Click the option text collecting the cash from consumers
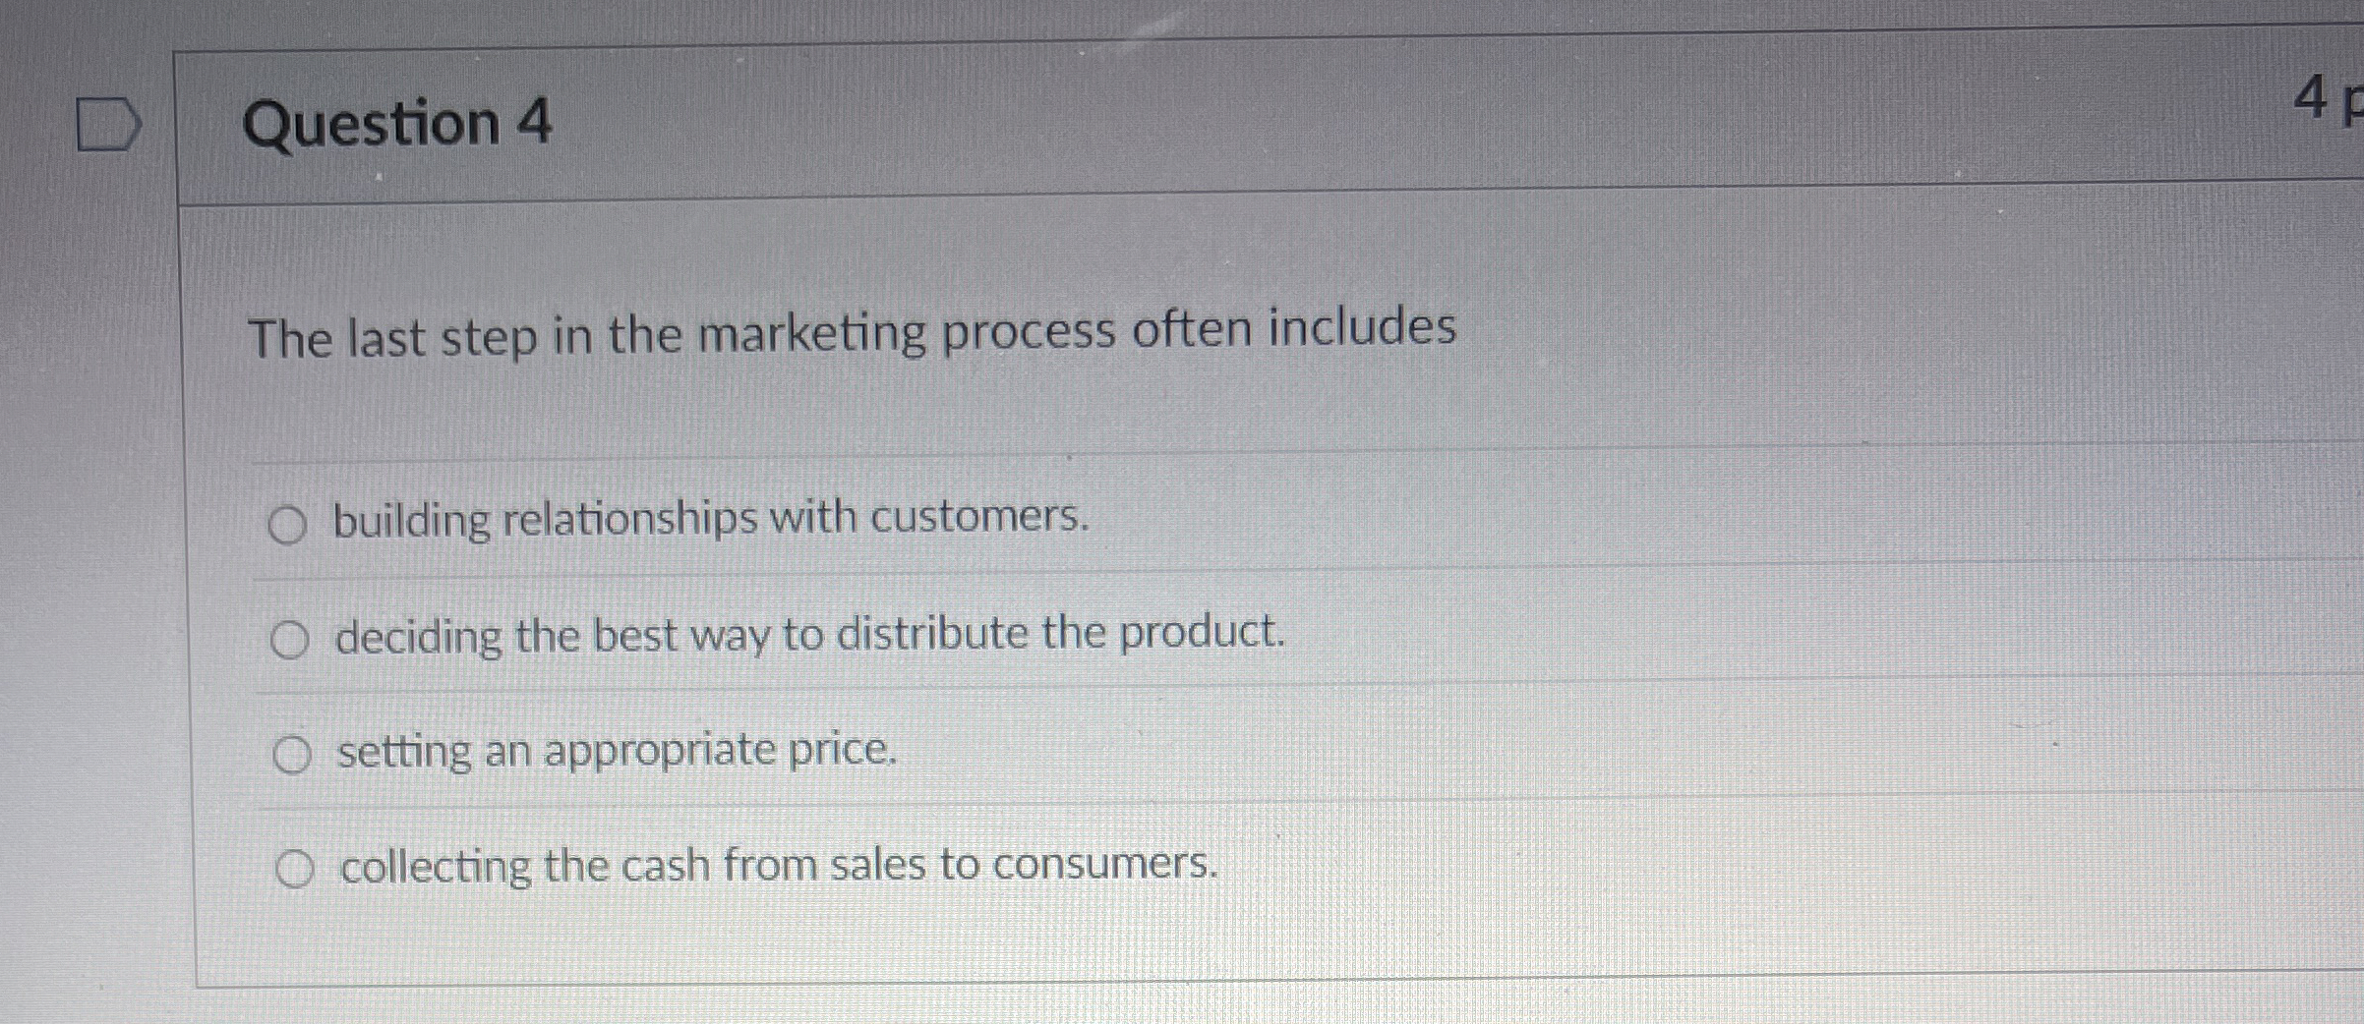The width and height of the screenshot is (2364, 1024). 778,866
